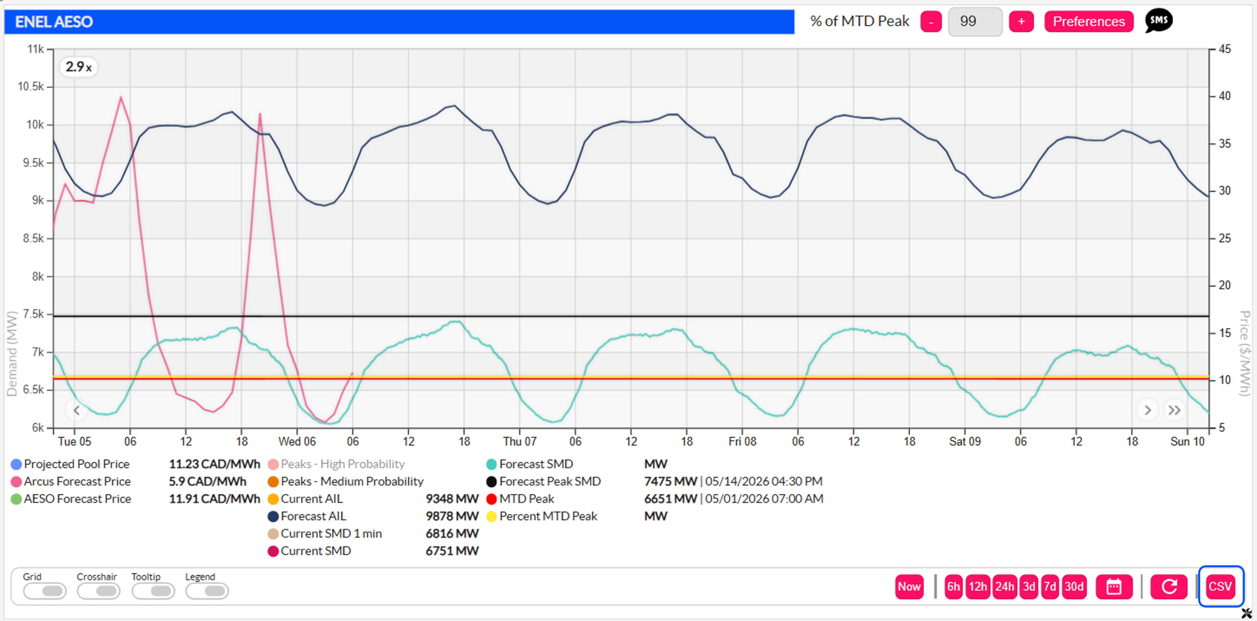Toggle Arcus Forecast Price series in legend
The height and width of the screenshot is (621, 1257).
point(71,481)
